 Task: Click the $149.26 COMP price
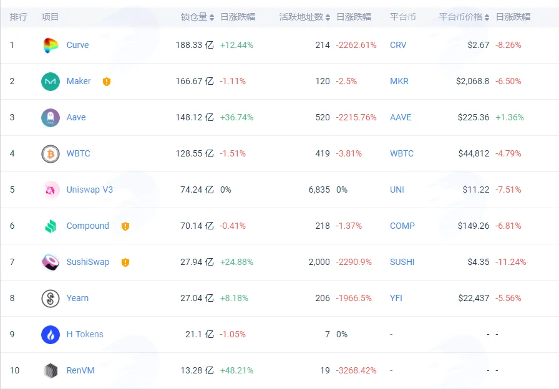coord(474,226)
